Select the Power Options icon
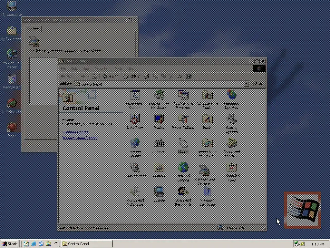This screenshot has height=248, width=330. point(135,170)
